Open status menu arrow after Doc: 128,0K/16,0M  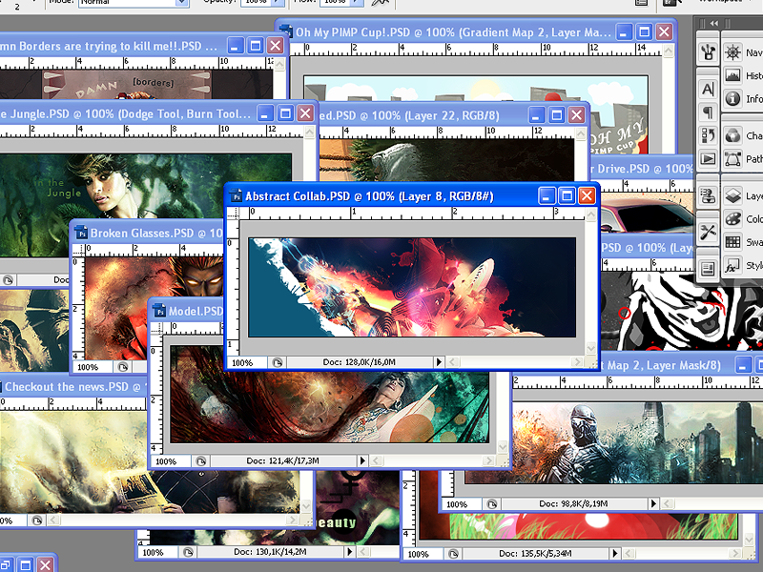439,362
